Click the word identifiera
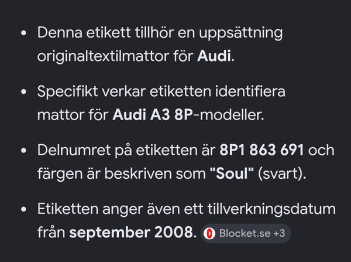Image resolution: width=351 pixels, height=262 pixels. click(x=250, y=91)
